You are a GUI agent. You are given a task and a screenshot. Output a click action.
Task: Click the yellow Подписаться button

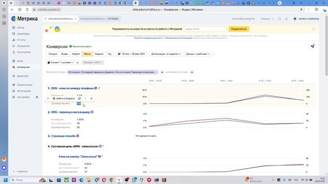coord(239,29)
